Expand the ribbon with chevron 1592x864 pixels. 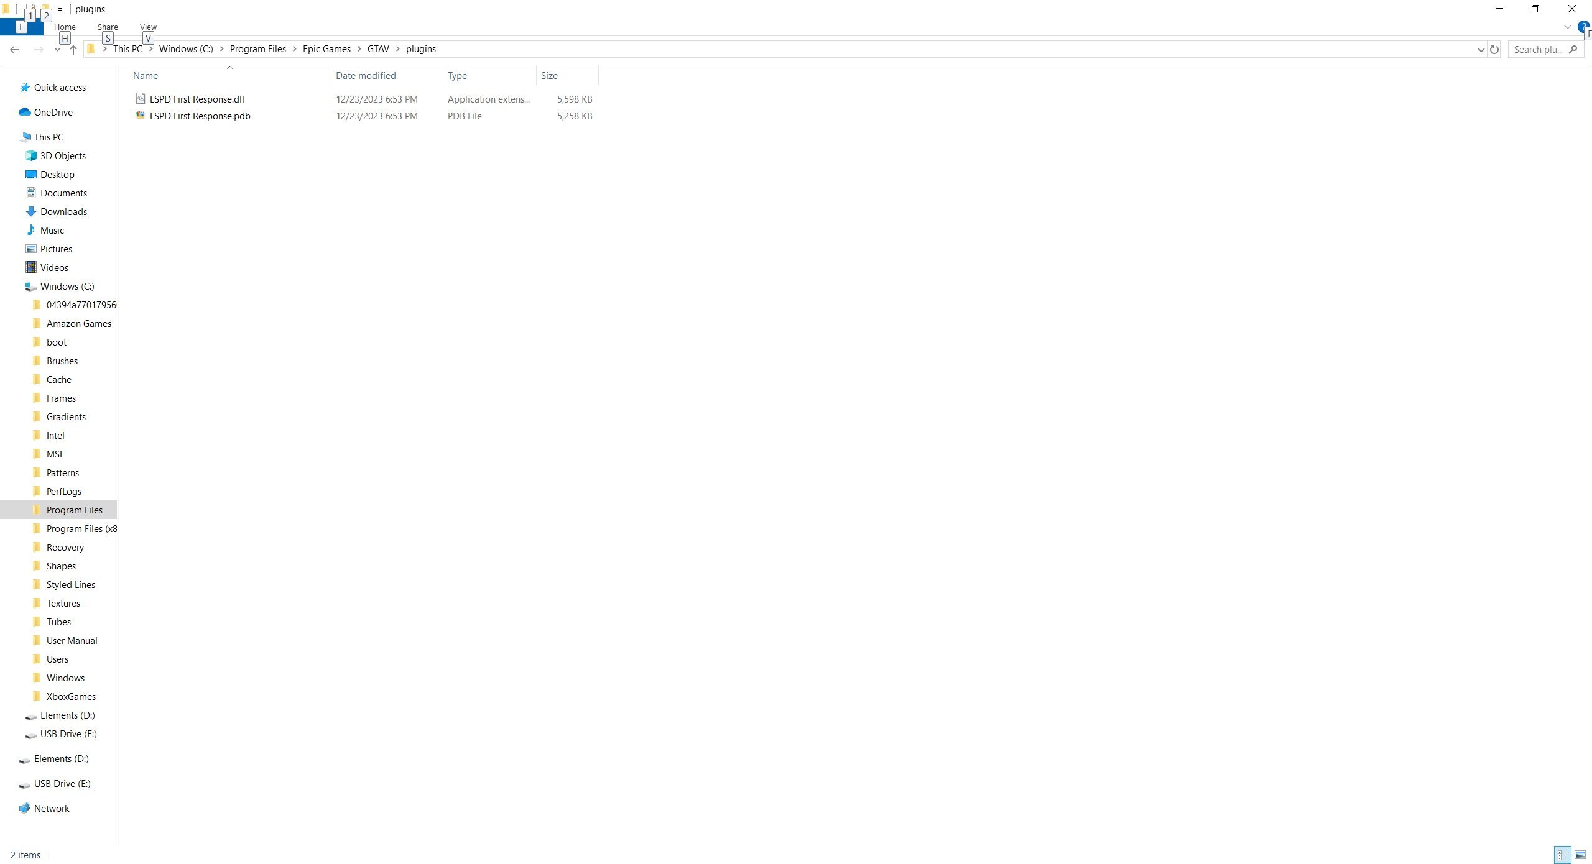click(1567, 27)
